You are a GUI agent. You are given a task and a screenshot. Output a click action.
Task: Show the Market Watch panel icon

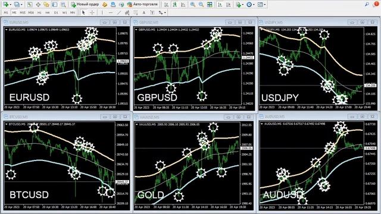click(x=30, y=4)
